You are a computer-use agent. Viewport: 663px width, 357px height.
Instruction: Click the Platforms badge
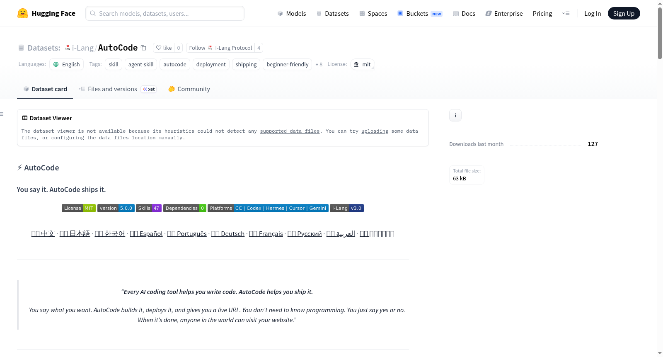click(268, 208)
